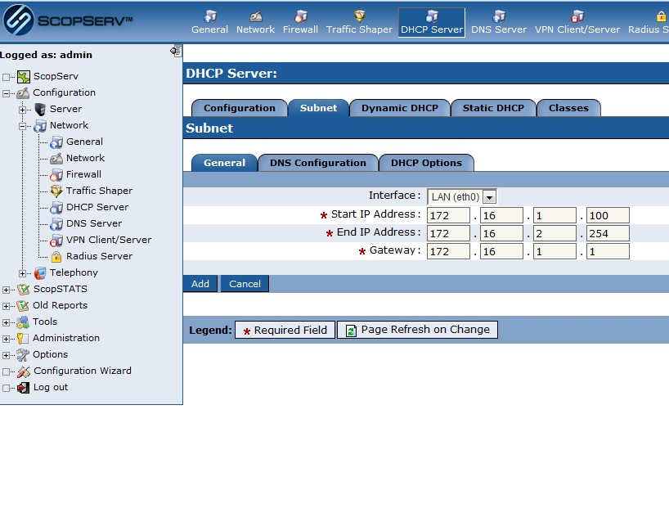This screenshot has height=513, width=669.
Task: Click Old Reports icon in sidebar tree
Action: pyautogui.click(x=23, y=305)
